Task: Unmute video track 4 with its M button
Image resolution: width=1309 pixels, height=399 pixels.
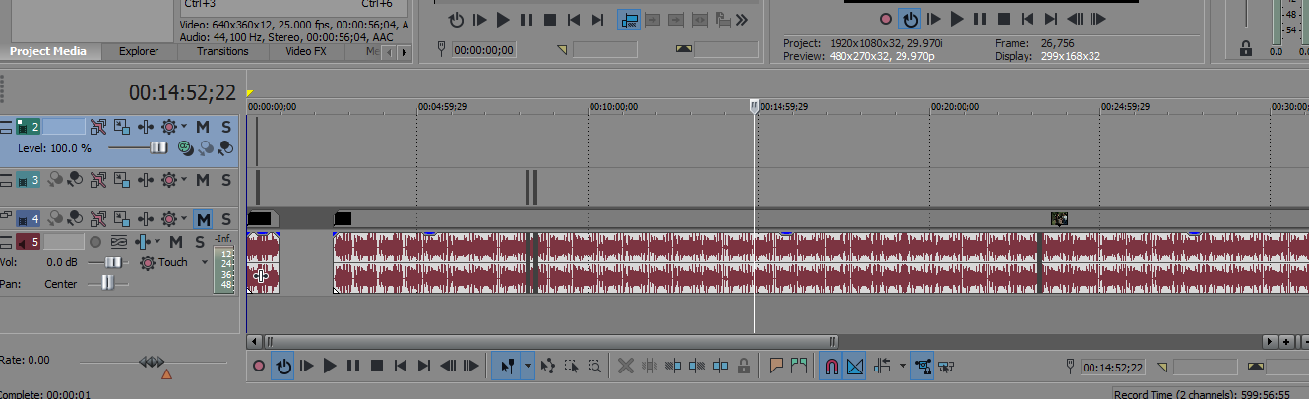Action: (x=202, y=218)
